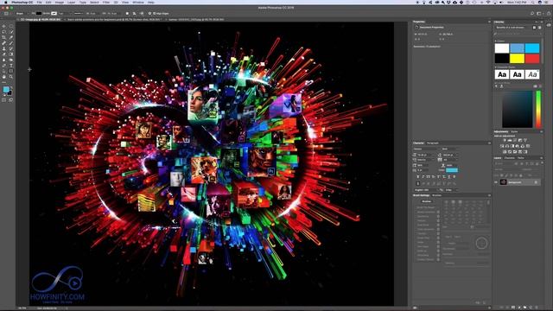Select the Hand tool
This screenshot has height=311, width=553.
click(3, 77)
